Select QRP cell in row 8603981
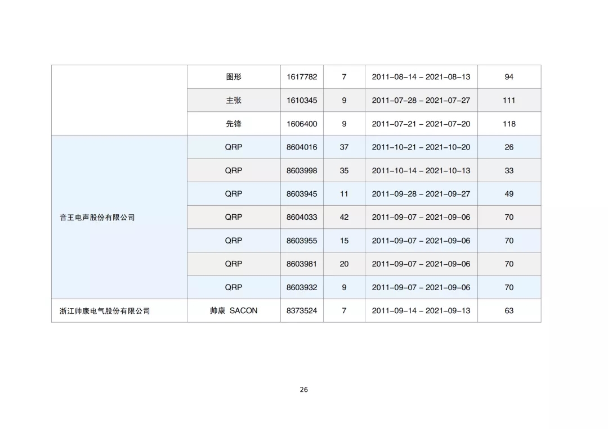 coord(234,264)
